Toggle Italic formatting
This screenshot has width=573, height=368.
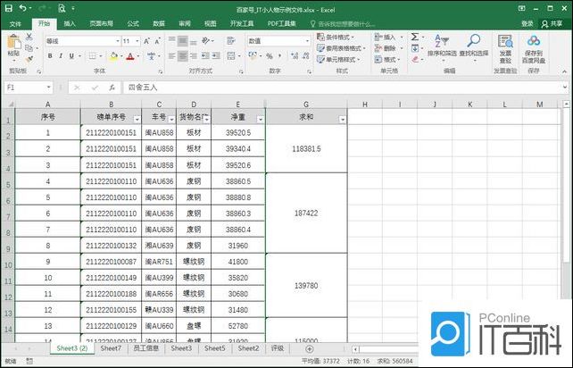click(x=61, y=56)
